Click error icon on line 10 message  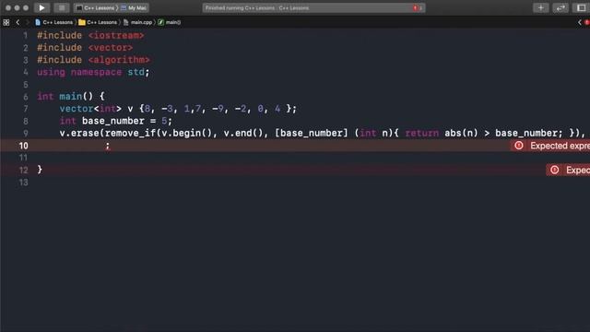(x=519, y=146)
